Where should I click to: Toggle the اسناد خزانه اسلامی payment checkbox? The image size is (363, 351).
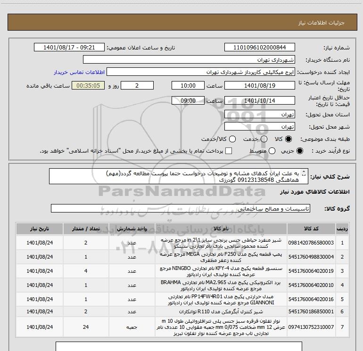[x=229, y=151]
